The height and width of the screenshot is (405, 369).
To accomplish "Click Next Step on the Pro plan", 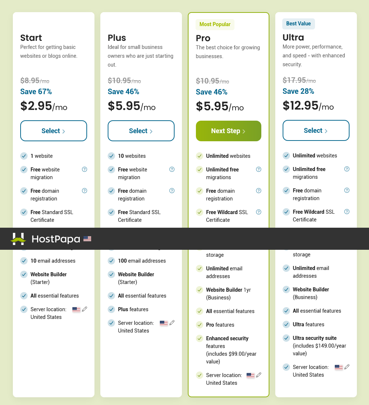I will pyautogui.click(x=228, y=131).
